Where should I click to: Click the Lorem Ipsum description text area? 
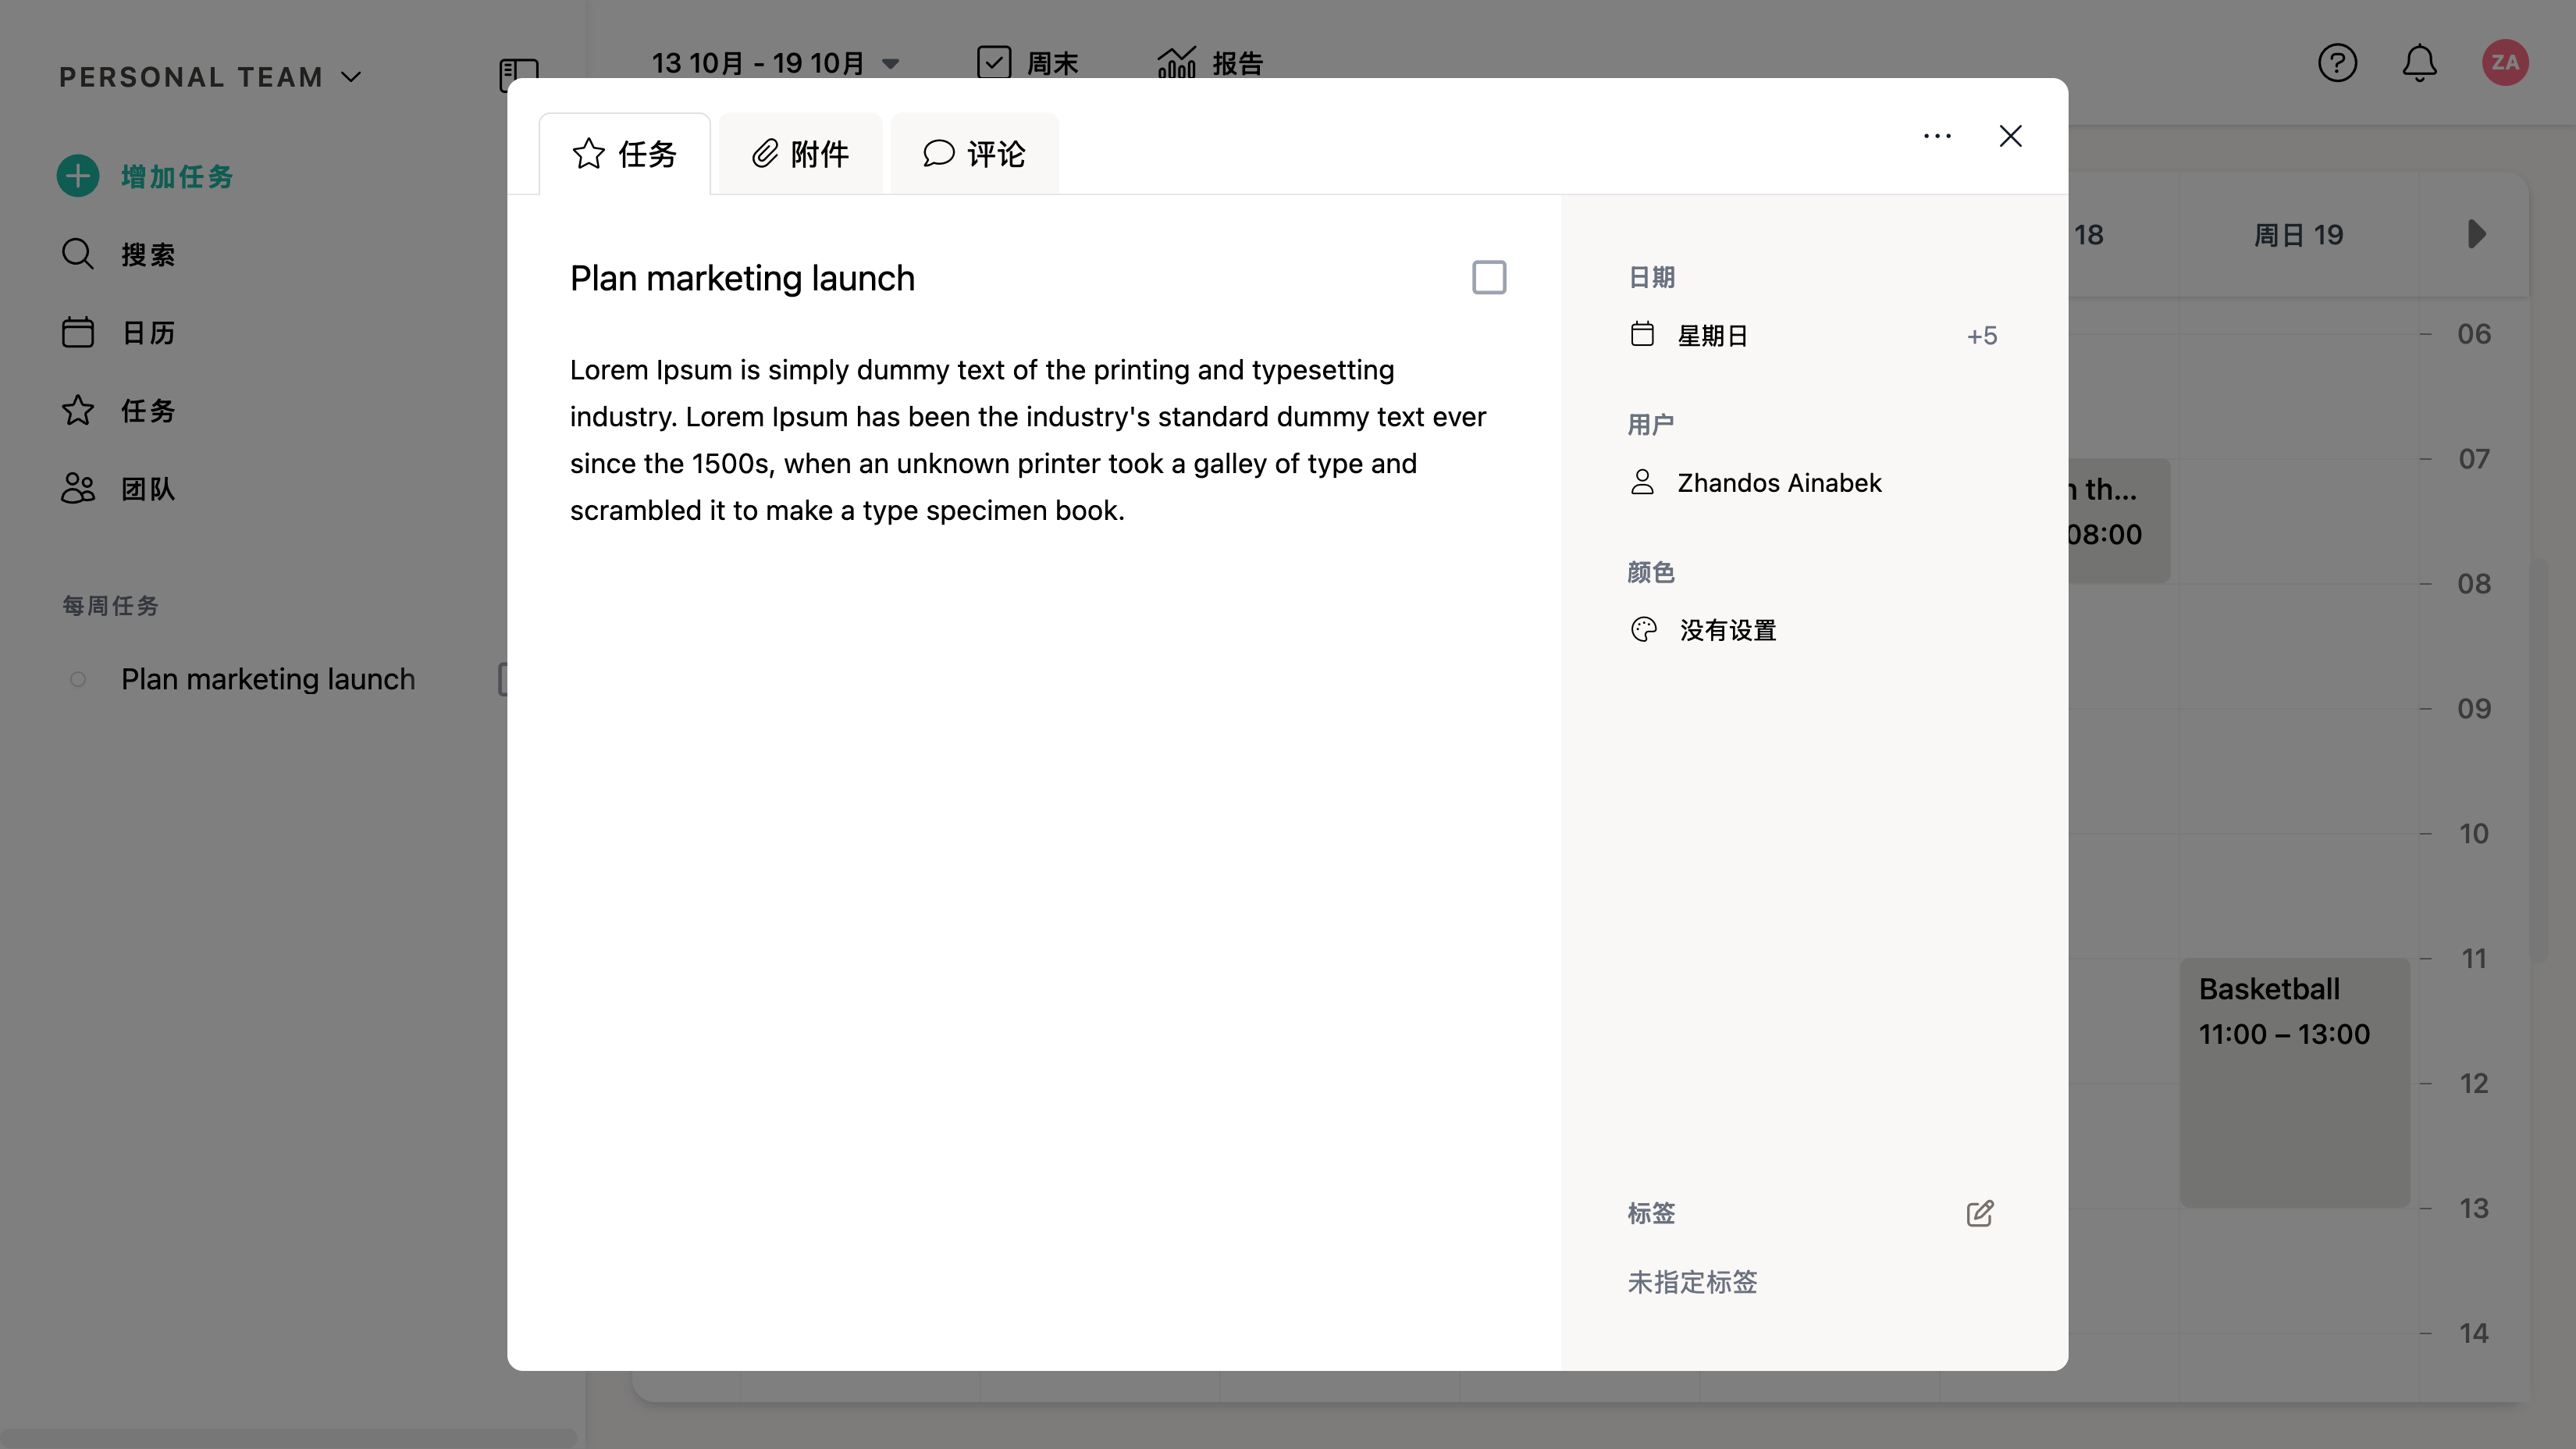1030,440
